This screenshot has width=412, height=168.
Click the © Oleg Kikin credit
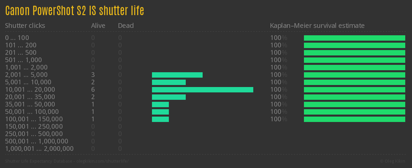tap(393, 161)
